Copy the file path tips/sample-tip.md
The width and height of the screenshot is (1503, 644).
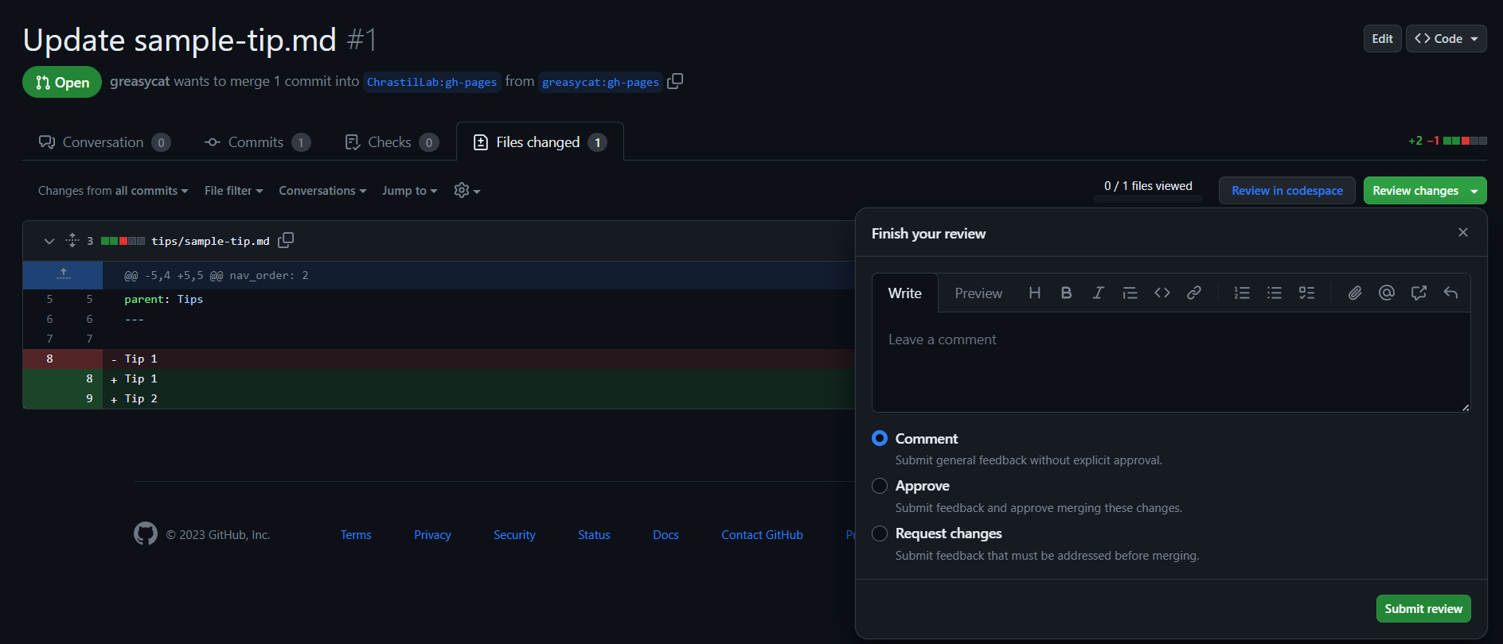point(286,240)
